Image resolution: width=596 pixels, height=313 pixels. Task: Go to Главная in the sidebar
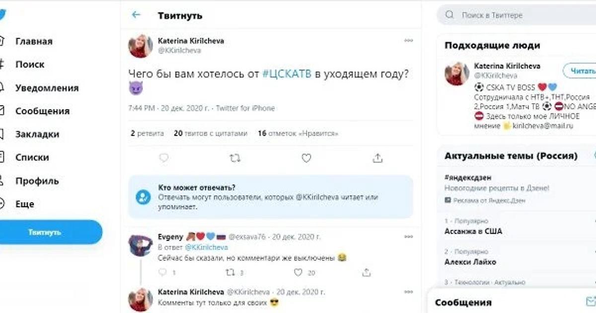pos(33,41)
